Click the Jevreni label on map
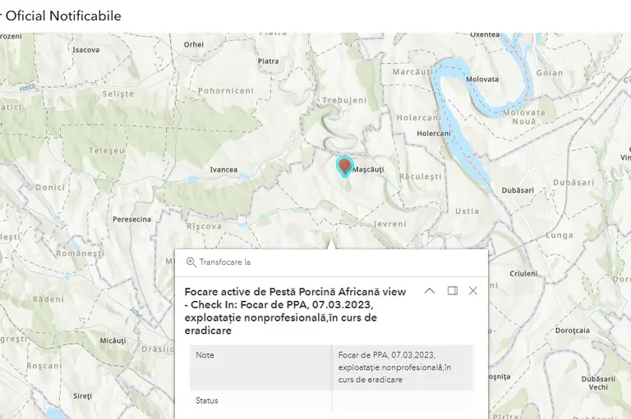This screenshot has height=419, width=631. point(390,224)
